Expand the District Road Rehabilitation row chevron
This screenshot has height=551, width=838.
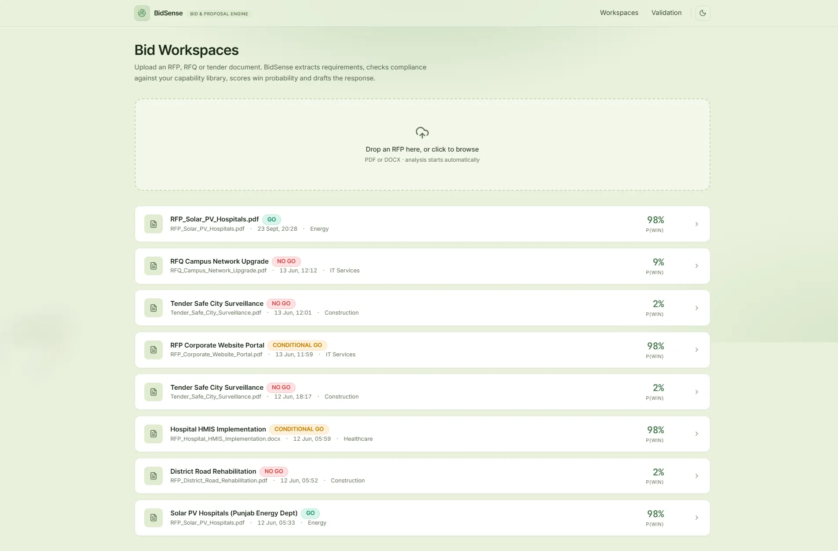[x=696, y=476]
